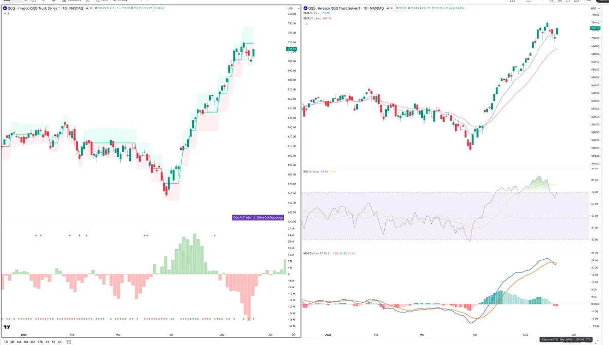
Task: Set time range to YTD
Action: [x=40, y=342]
